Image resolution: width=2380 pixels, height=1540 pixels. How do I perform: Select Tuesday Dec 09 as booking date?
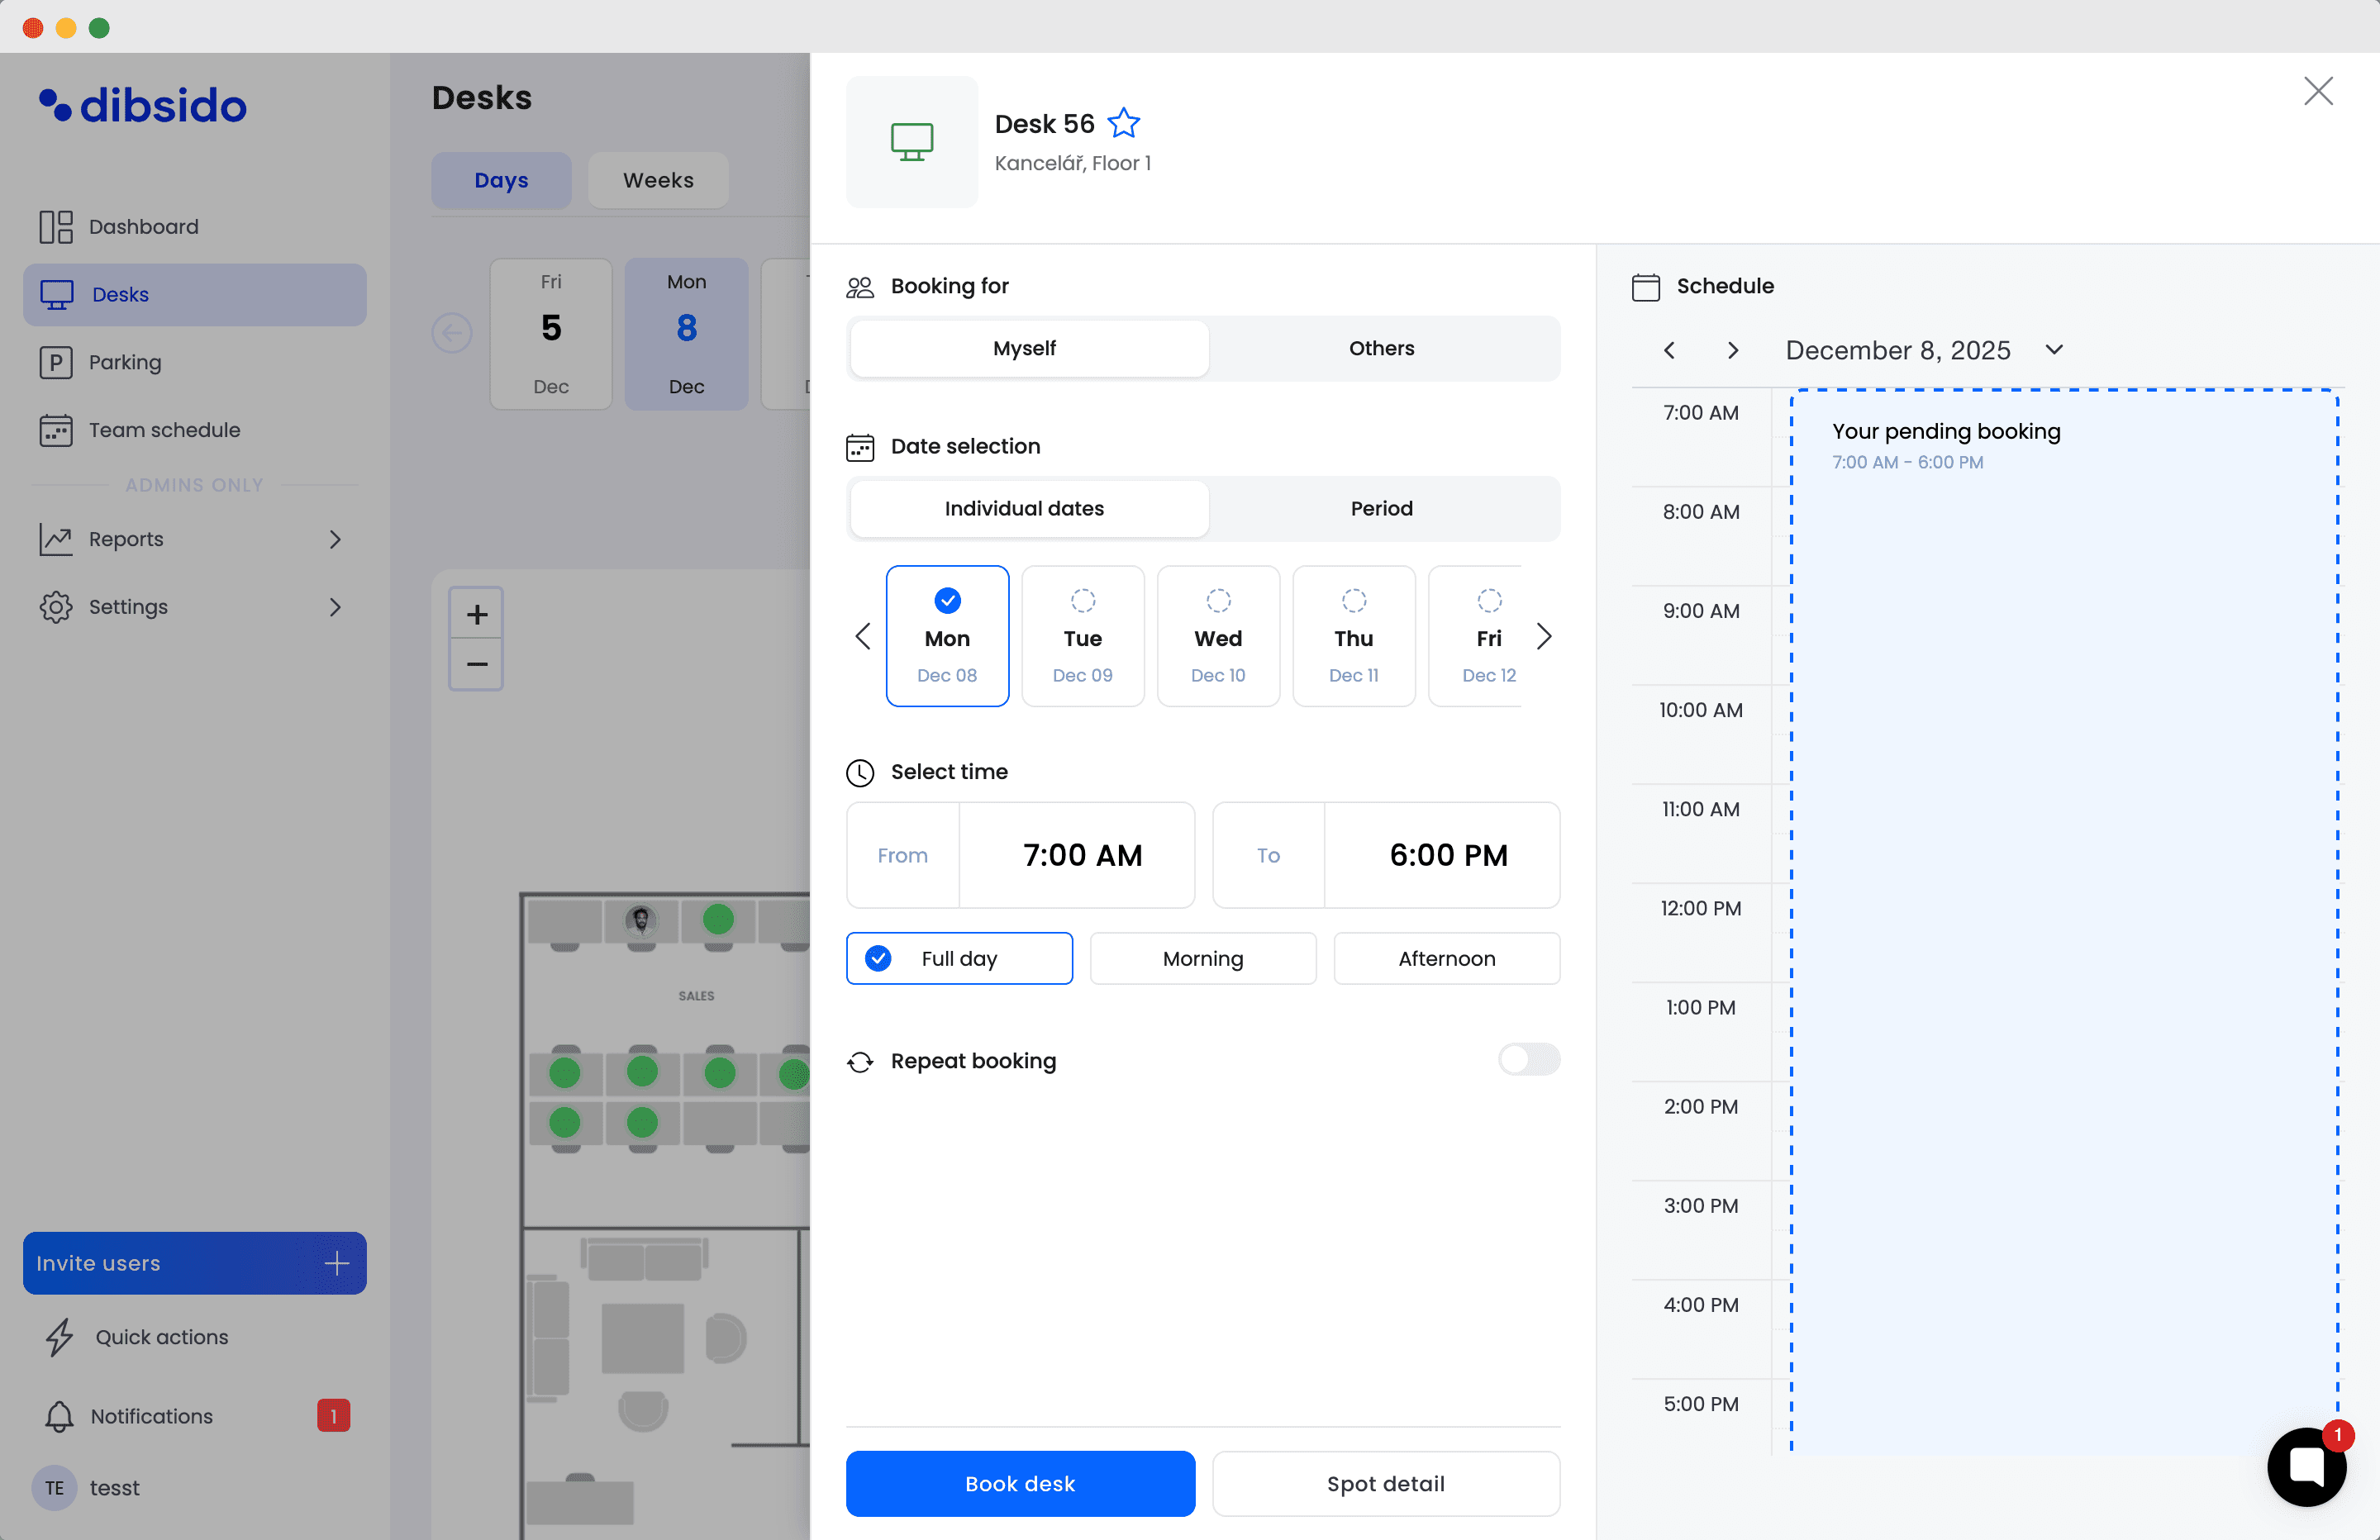[1083, 636]
